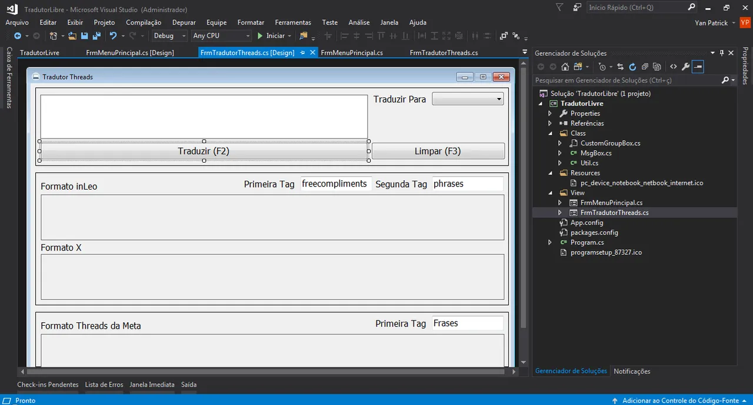Open the Arquivo menu
Image resolution: width=753 pixels, height=405 pixels.
(17, 22)
